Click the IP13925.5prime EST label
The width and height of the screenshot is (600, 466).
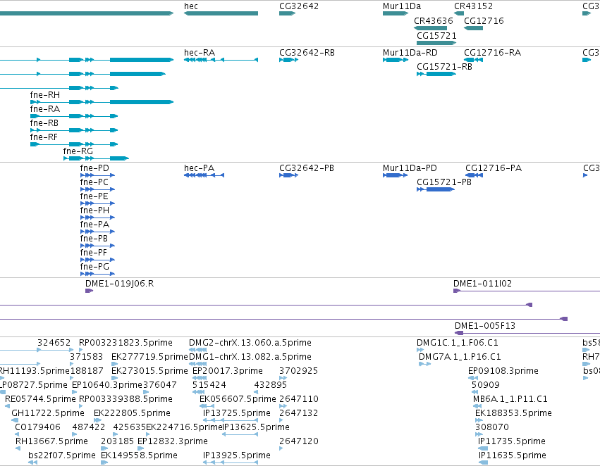pyautogui.click(x=236, y=456)
